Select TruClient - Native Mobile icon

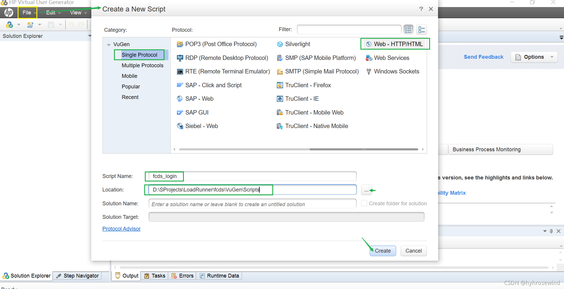pyautogui.click(x=280, y=126)
